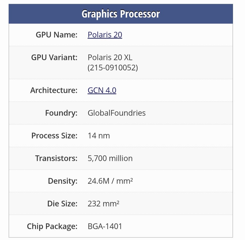
Task: Select the 5,700 million transistors value
Action: pyautogui.click(x=110, y=158)
